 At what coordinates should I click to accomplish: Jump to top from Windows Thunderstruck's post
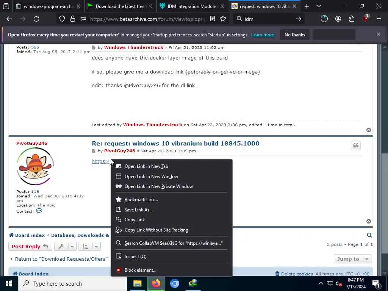(x=368, y=130)
